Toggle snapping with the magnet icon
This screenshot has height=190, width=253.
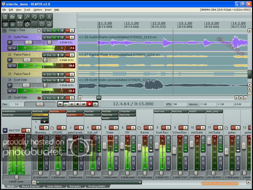tap(42, 24)
